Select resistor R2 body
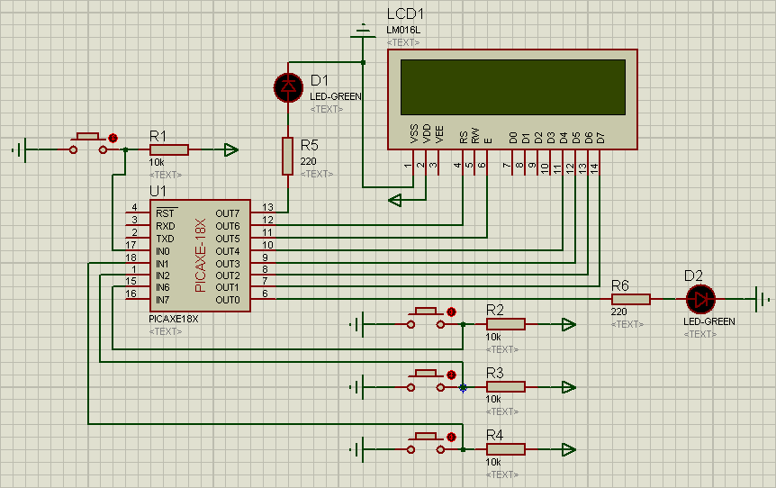 coord(505,324)
